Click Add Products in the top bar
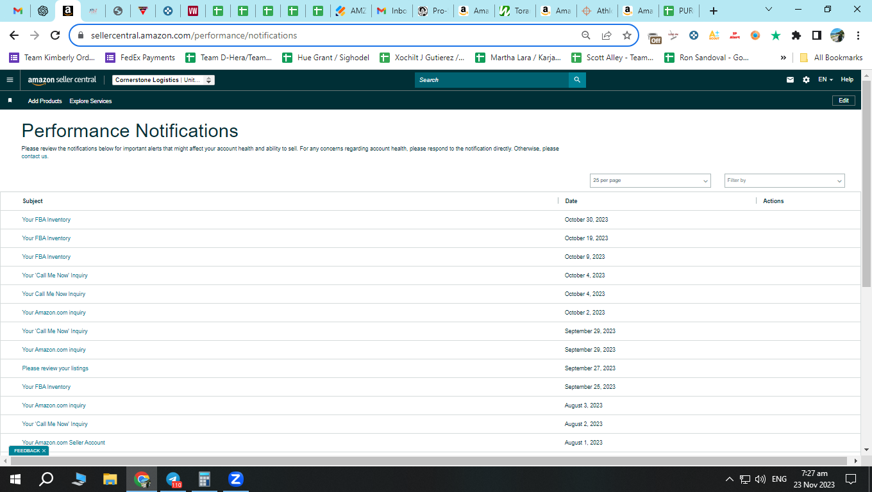This screenshot has width=872, height=492. pyautogui.click(x=45, y=101)
